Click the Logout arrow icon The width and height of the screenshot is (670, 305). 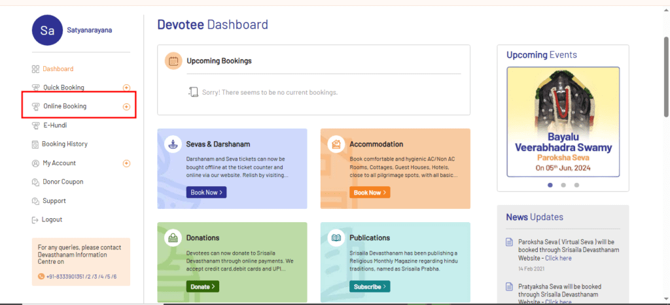[x=35, y=220]
